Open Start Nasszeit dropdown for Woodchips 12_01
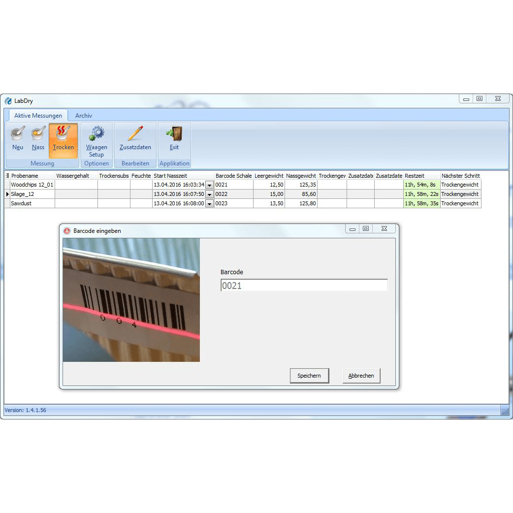This screenshot has width=513, height=513. coord(209,185)
